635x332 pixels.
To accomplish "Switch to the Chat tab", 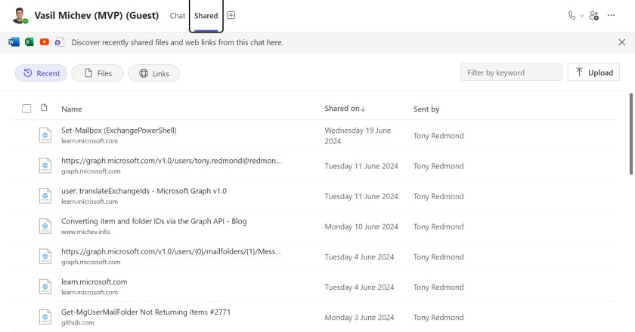I will [x=178, y=16].
